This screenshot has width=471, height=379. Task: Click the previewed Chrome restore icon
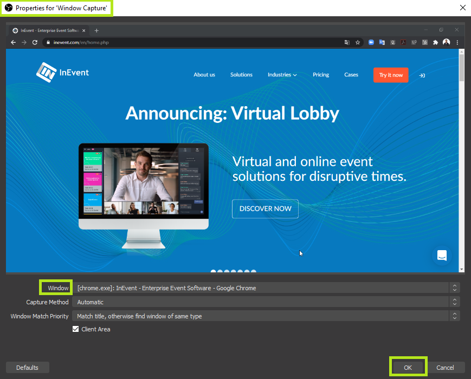(x=441, y=30)
